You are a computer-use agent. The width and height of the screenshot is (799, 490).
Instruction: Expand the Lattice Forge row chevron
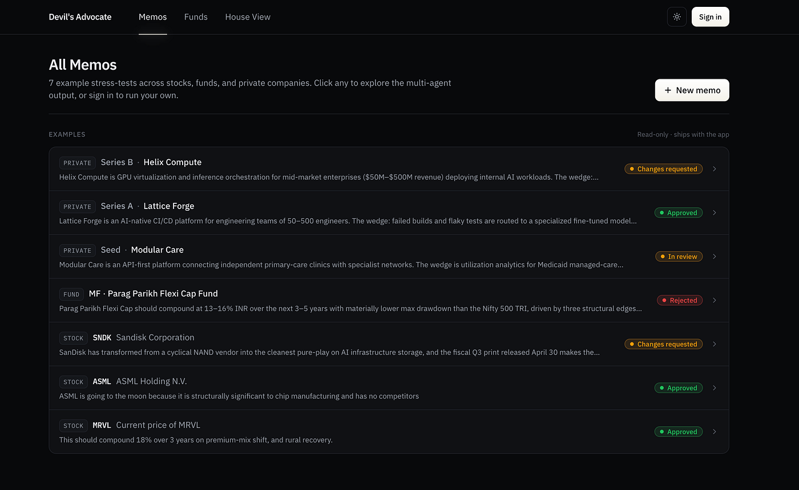click(715, 212)
